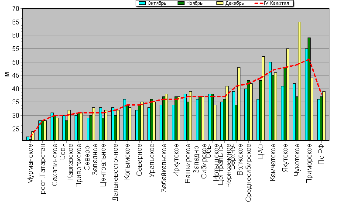Click the 65 tick label on y-axis
The image size is (339, 209).
tap(16, 22)
